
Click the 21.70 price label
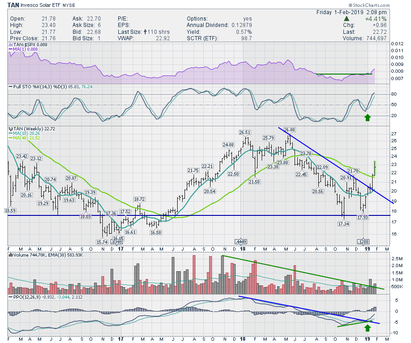click(x=353, y=171)
